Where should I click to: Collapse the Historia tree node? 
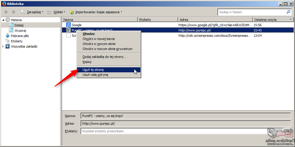click(x=3, y=20)
